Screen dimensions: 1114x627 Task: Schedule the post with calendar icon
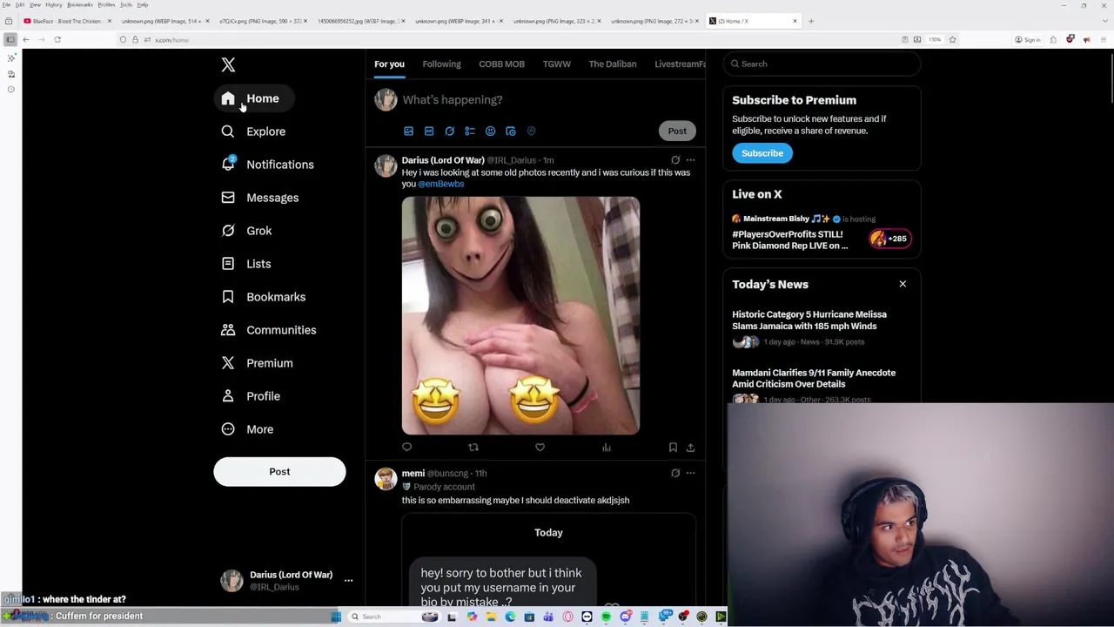point(511,131)
